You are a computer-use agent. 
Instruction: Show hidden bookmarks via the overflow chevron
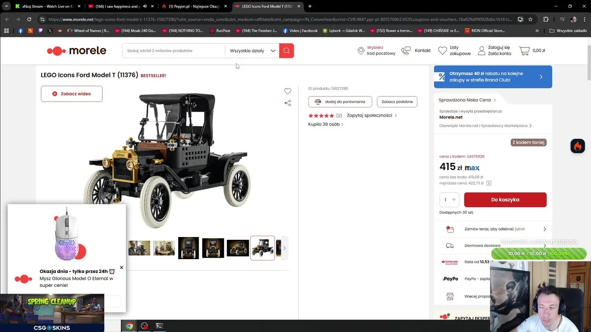(x=537, y=31)
